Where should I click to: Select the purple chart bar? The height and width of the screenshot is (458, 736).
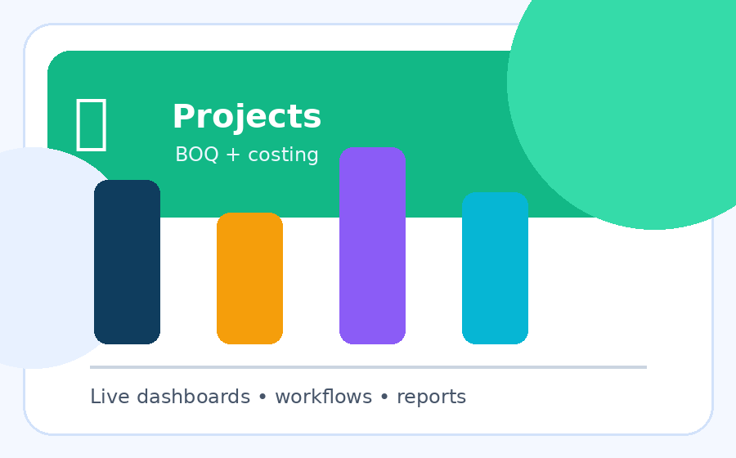(x=372, y=245)
